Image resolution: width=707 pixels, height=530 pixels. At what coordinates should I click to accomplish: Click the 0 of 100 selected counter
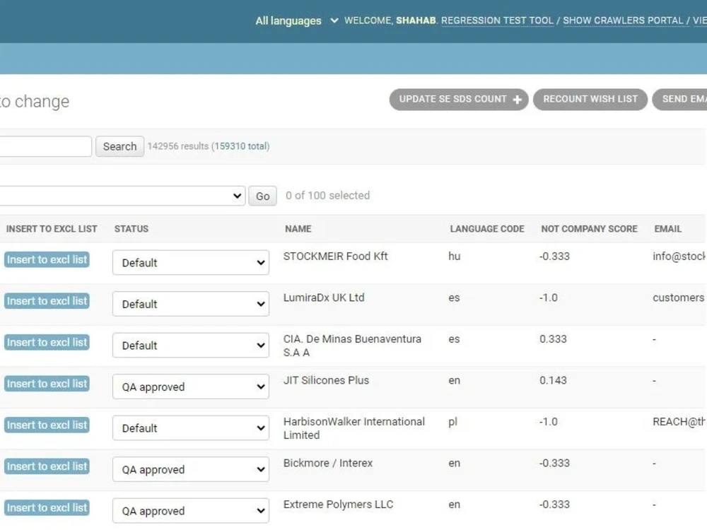pos(327,196)
